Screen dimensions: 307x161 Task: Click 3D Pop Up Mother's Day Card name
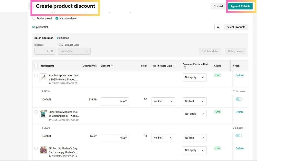click(x=63, y=150)
